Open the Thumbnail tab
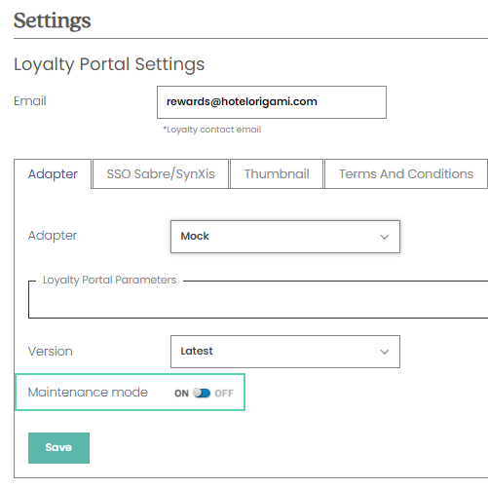The height and width of the screenshot is (489, 488). coord(277,173)
